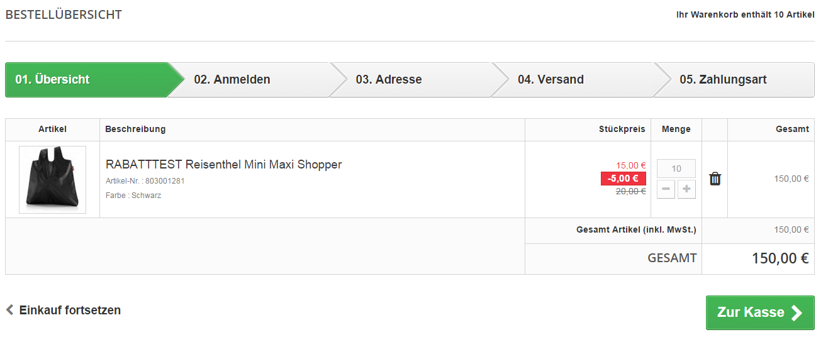Click the Menge column header
This screenshot has width=833, height=342.
(676, 130)
